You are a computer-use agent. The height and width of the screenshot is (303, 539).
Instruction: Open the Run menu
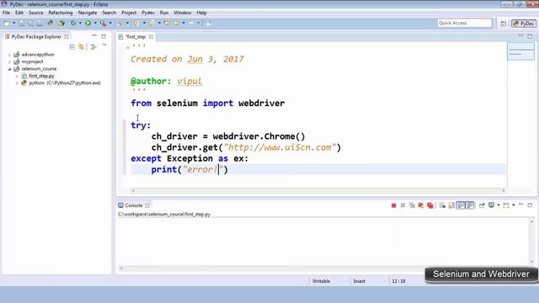(x=164, y=13)
